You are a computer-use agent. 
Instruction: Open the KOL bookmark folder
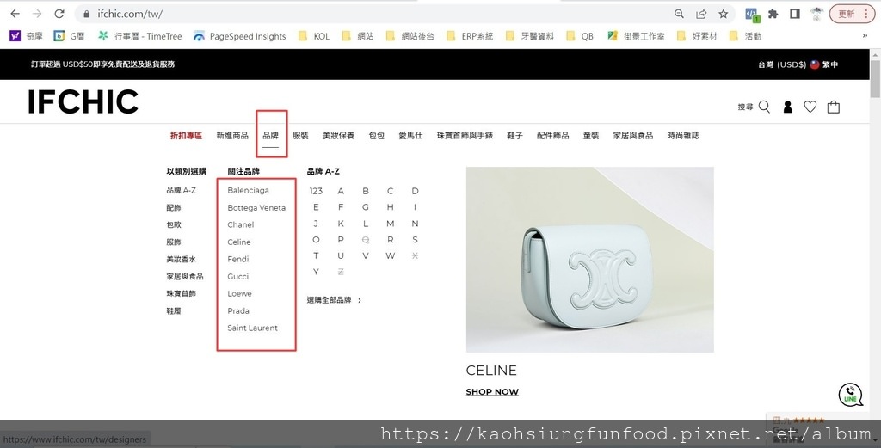pyautogui.click(x=313, y=36)
